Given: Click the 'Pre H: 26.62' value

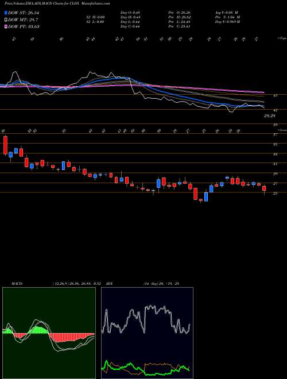Looking at the screenshot, I should [181, 17].
